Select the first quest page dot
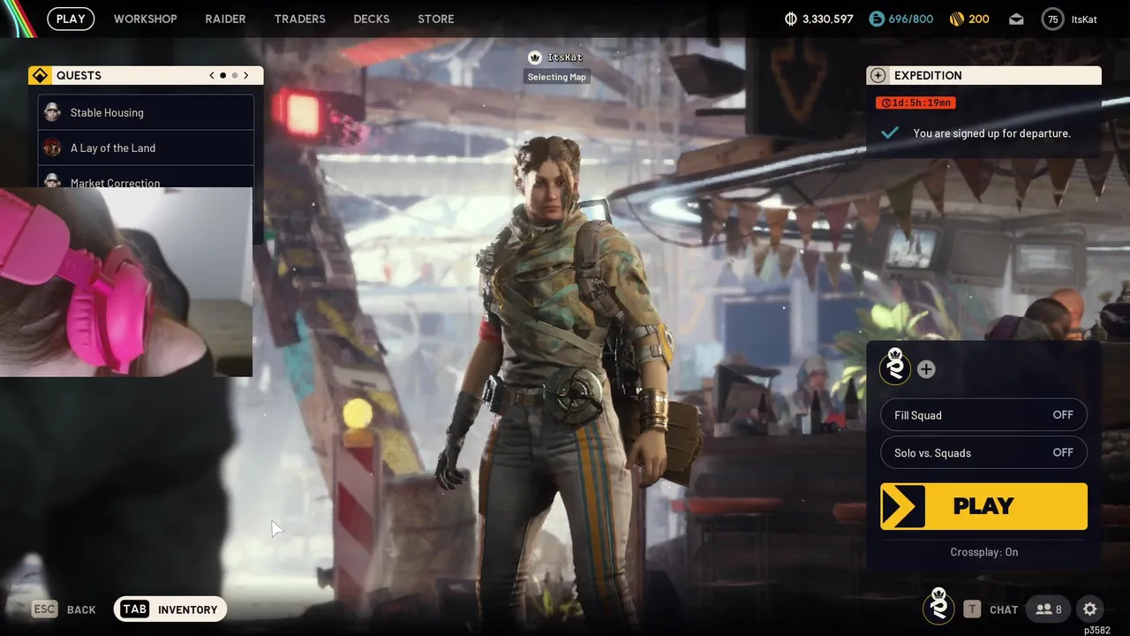 [x=222, y=75]
